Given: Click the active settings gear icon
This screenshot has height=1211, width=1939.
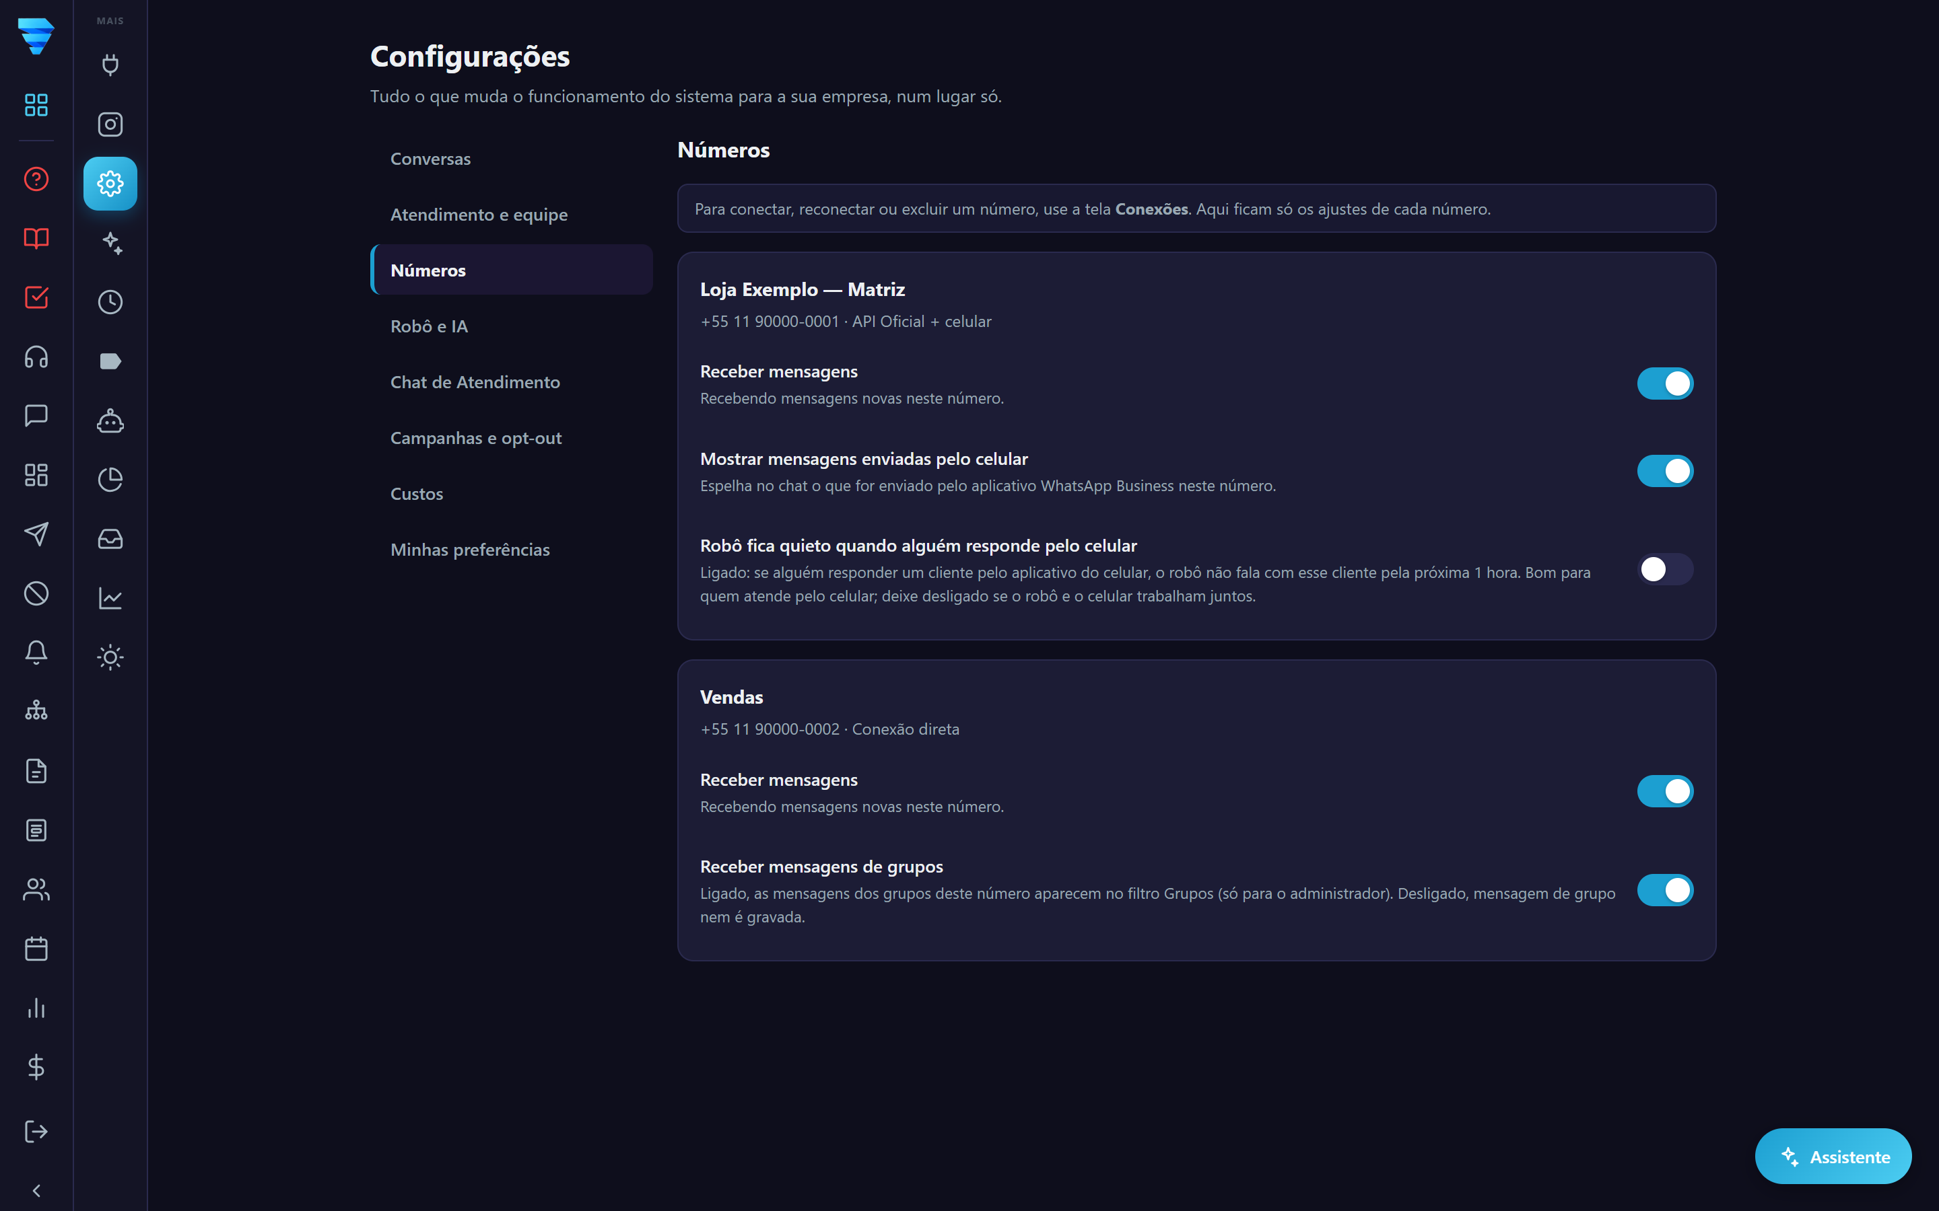Looking at the screenshot, I should (x=110, y=184).
